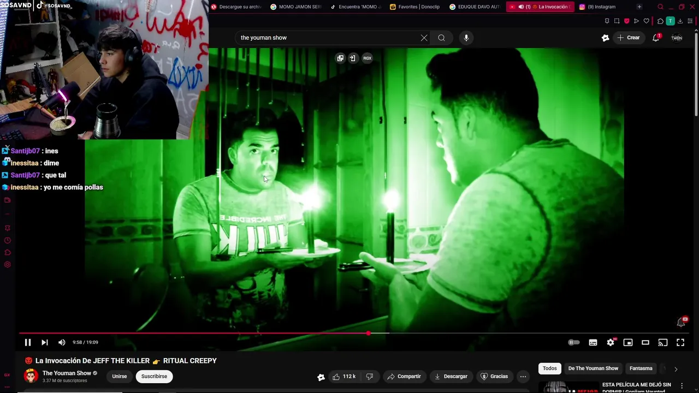Click the Crear create button
The height and width of the screenshot is (393, 699).
tap(629, 38)
